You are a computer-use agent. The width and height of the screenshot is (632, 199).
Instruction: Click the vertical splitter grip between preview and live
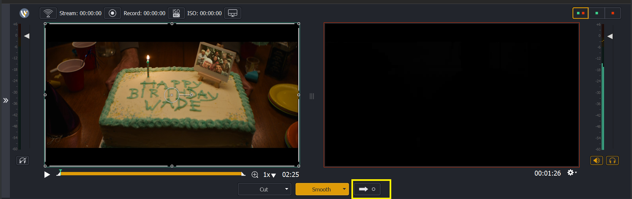click(312, 96)
